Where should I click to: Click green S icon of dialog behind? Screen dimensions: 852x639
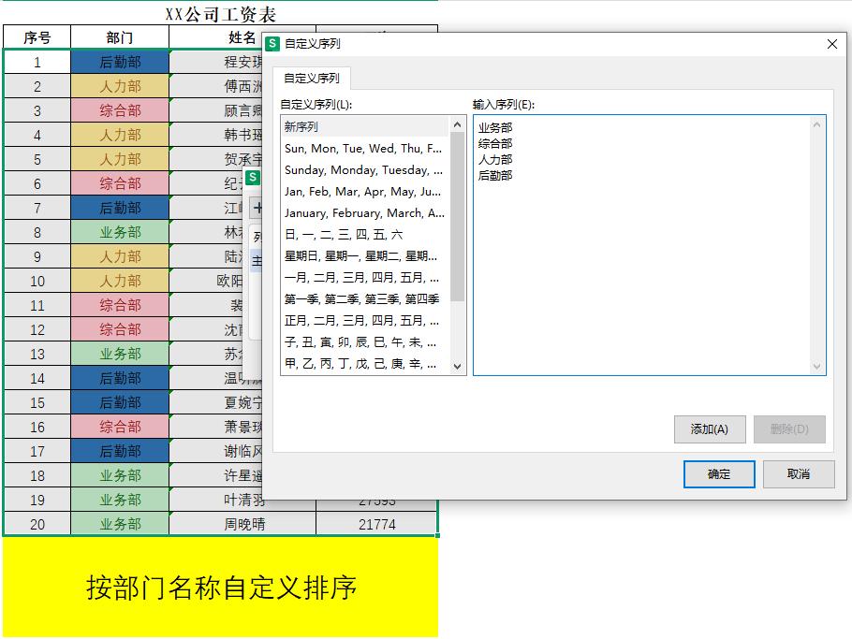click(253, 177)
